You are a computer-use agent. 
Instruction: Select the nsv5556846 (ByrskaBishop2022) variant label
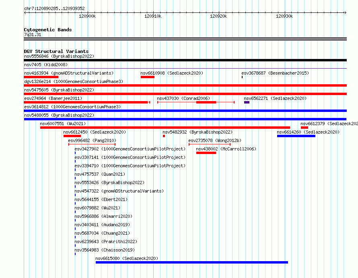tap(59, 56)
